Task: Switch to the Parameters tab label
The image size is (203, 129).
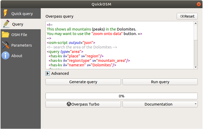Action: pyautogui.click(x=22, y=45)
